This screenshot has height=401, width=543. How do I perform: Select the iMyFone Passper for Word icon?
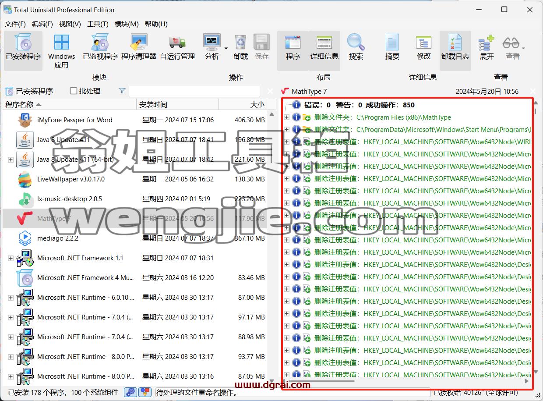[25, 120]
